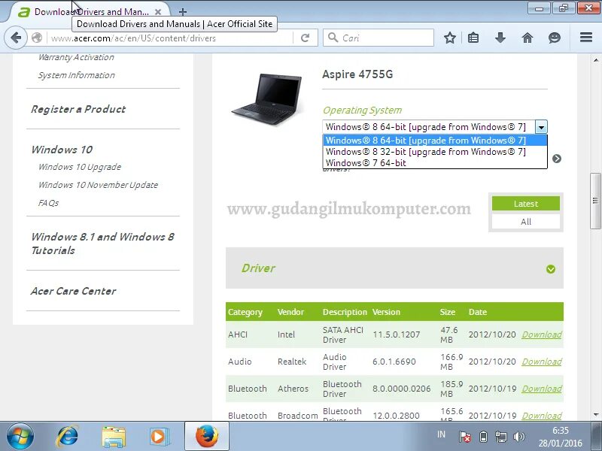
Task: Click version 11.5.0.1207 cell
Action: point(397,334)
